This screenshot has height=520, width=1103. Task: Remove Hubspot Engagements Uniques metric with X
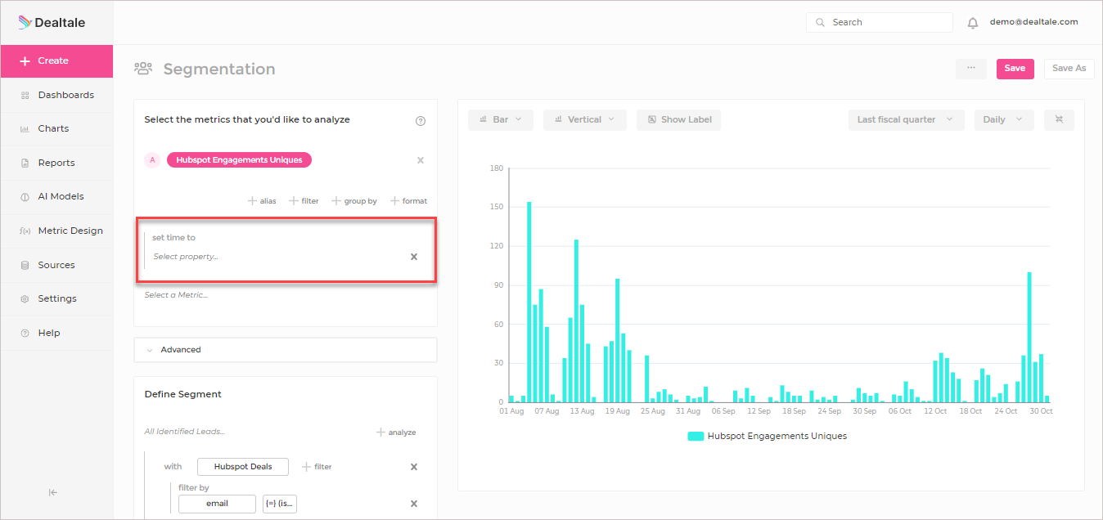tap(421, 160)
